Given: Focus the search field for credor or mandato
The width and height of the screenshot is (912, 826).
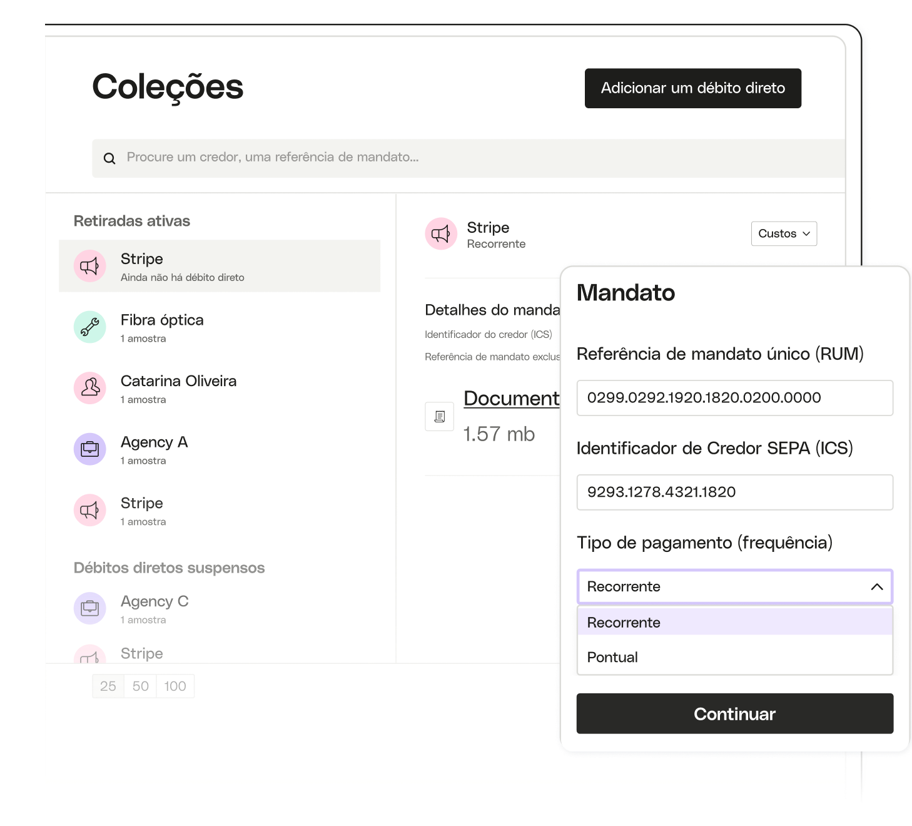Looking at the screenshot, I should tap(469, 158).
